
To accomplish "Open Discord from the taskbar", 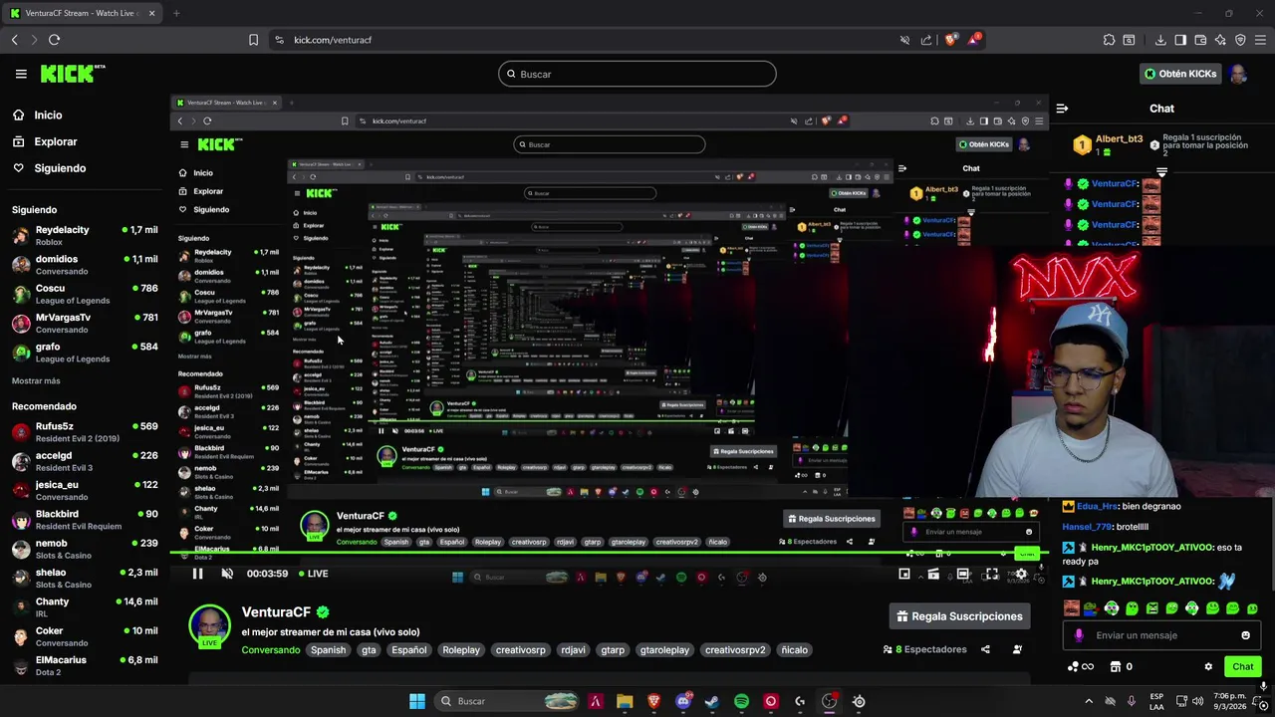I will [x=683, y=701].
